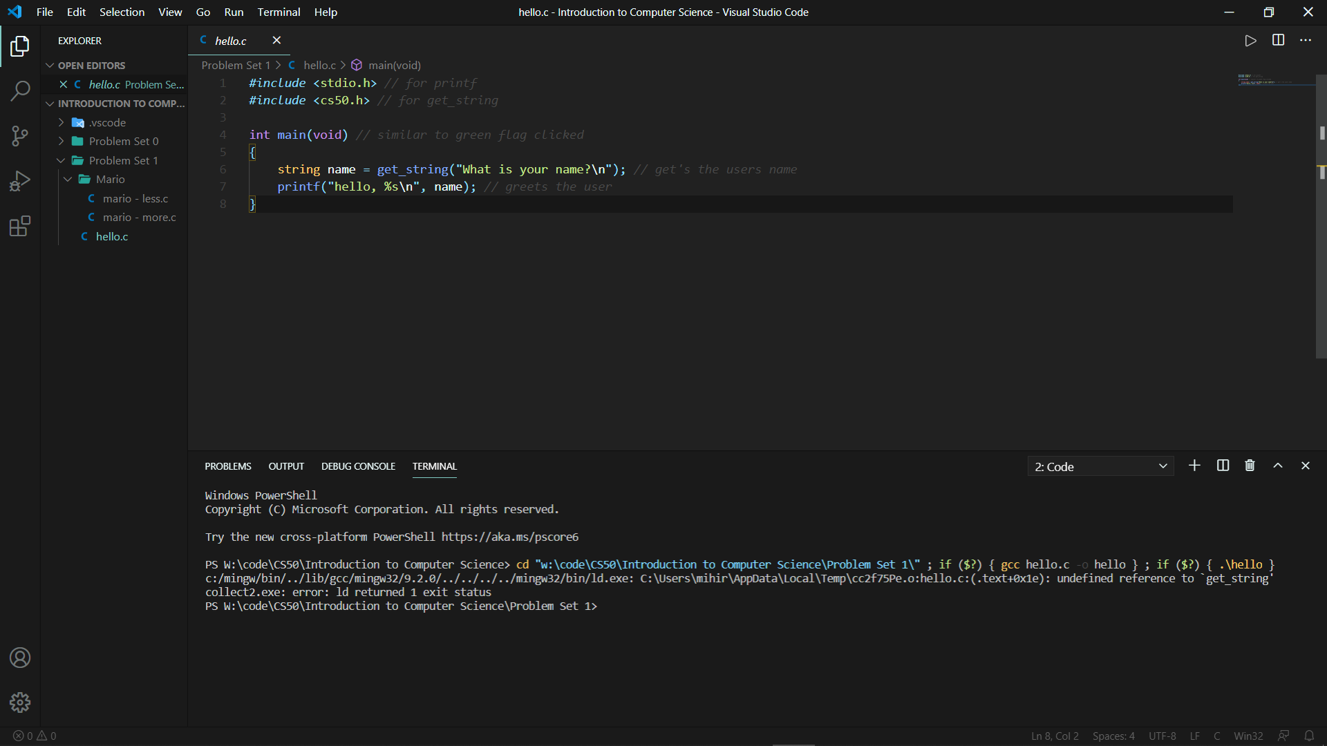Click the Win32 configuration in status bar
Screen dimensions: 1327x746
coord(1248,736)
